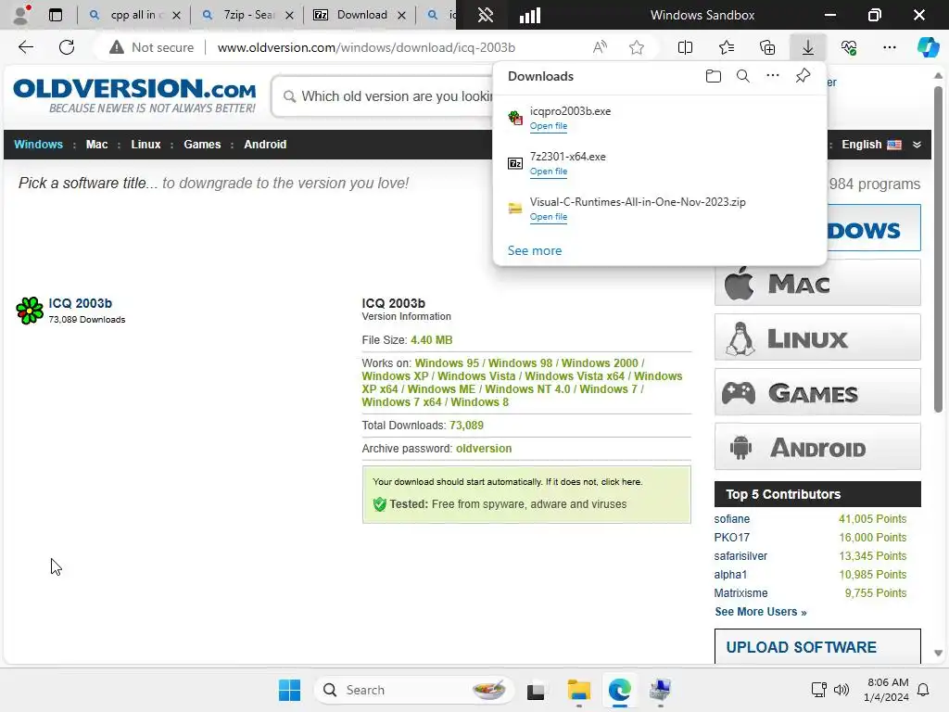949x712 pixels.
Task: Click the OLDVERSION.COM logo
Action: [x=134, y=95]
